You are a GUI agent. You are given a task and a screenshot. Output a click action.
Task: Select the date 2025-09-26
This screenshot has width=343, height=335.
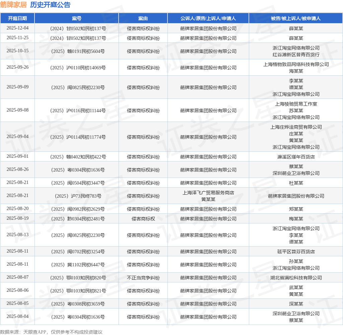click(17, 67)
